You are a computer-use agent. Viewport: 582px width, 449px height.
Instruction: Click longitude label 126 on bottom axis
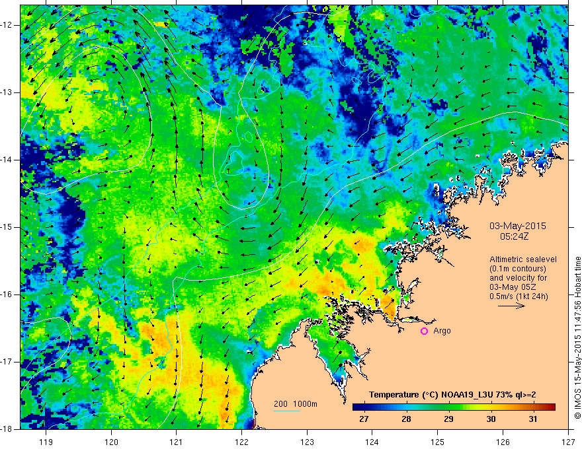click(503, 442)
